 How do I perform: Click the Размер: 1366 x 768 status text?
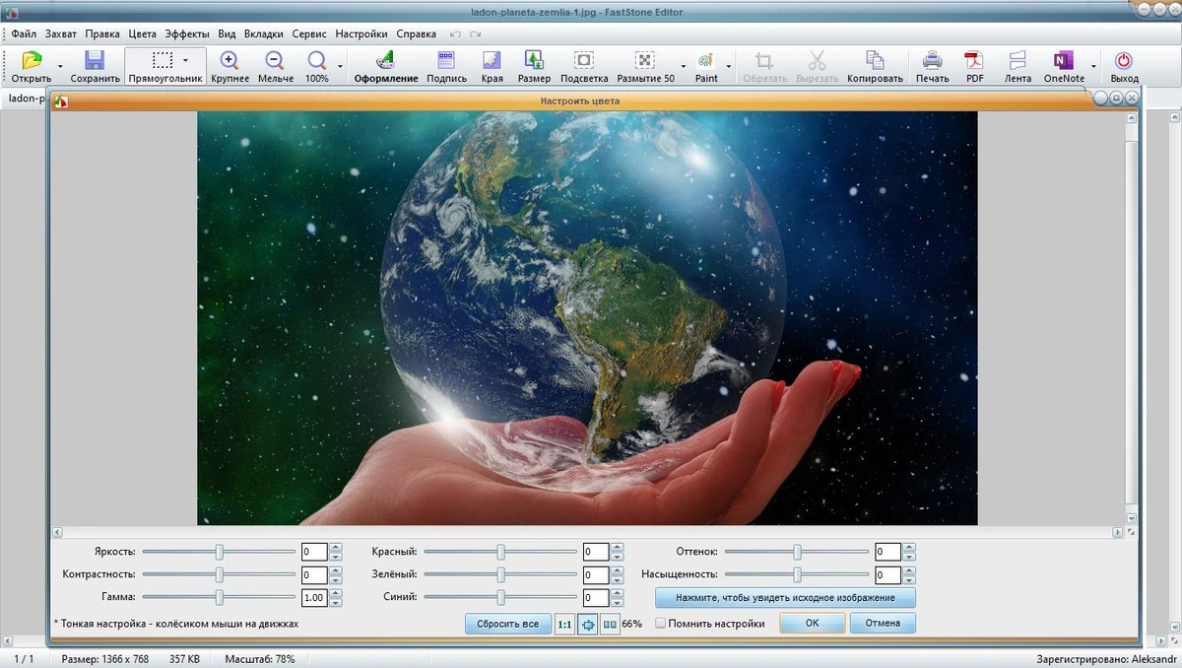(105, 659)
